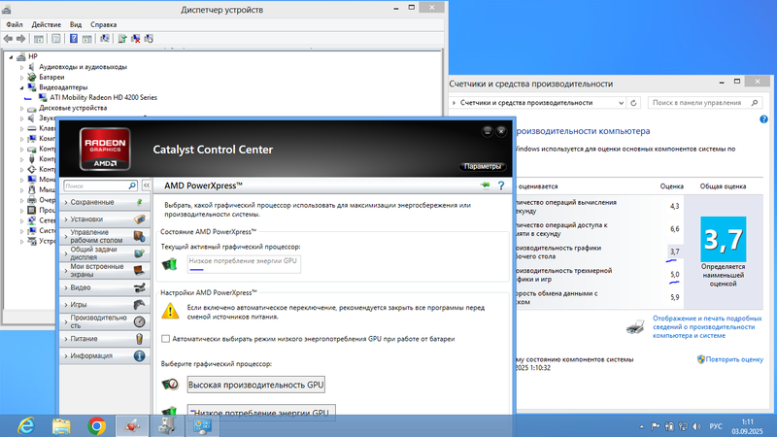Image resolution: width=777 pixels, height=437 pixels.
Task: Open File Explorer from the taskbar
Action: point(61,426)
